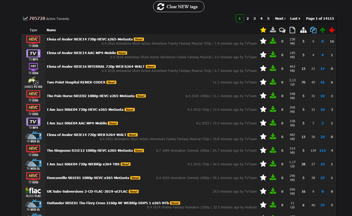Bookmark The Pale Horse S01E02 with star
The width and height of the screenshot is (352, 216).
[263, 96]
